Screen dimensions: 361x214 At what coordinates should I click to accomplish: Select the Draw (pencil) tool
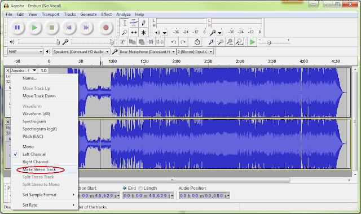pyautogui.click(x=143, y=23)
